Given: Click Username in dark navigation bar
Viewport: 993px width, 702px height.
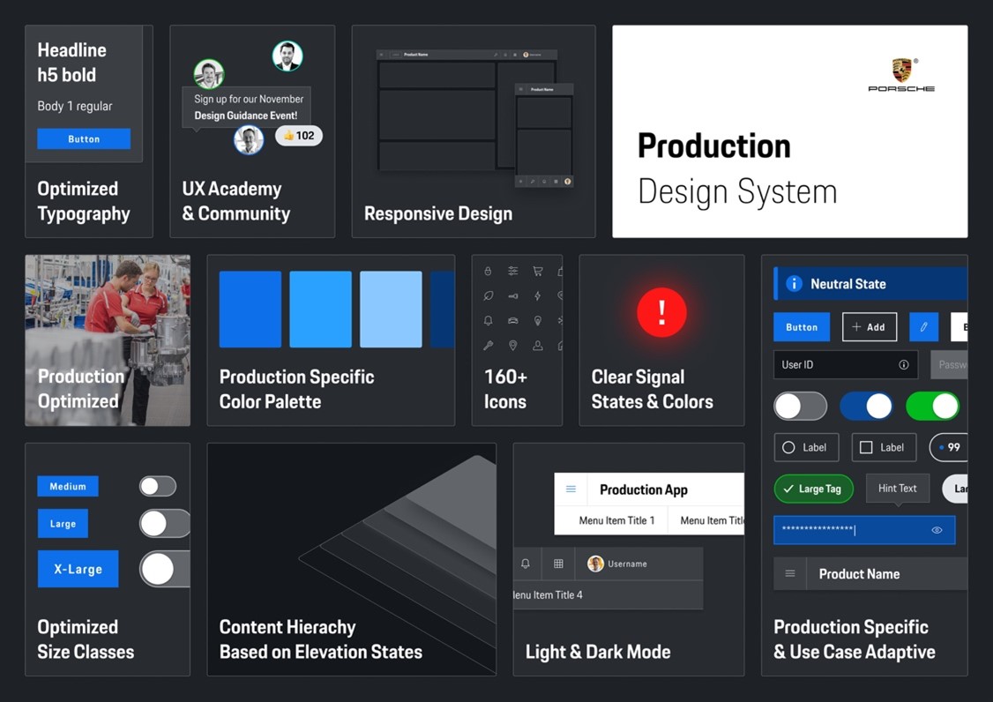Looking at the screenshot, I should (627, 564).
